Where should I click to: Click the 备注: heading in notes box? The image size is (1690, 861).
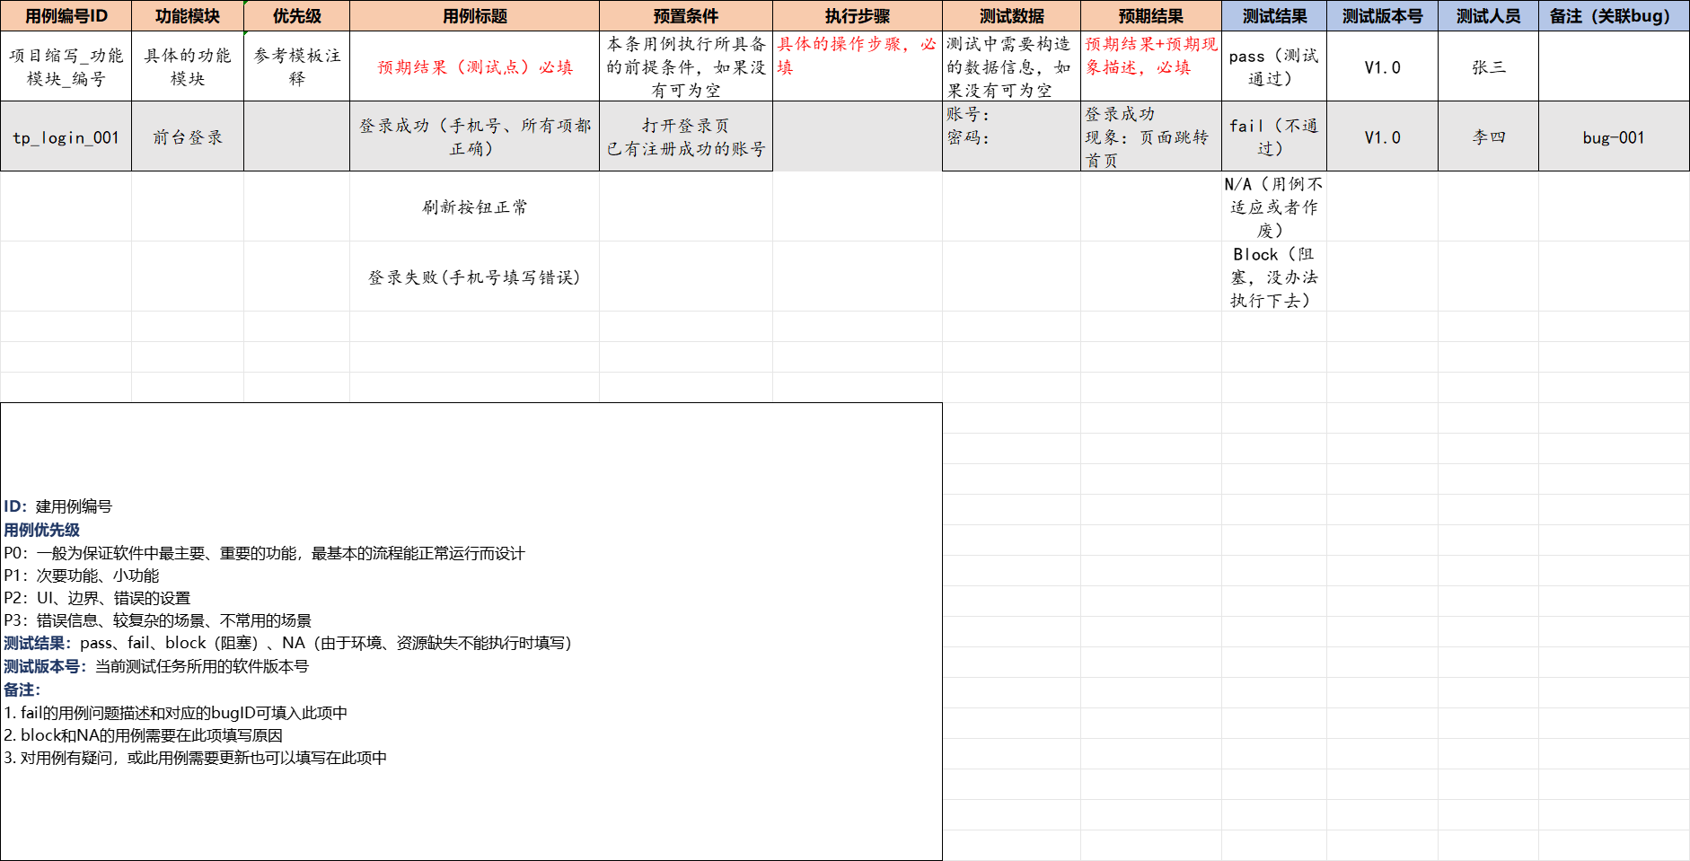(22, 690)
